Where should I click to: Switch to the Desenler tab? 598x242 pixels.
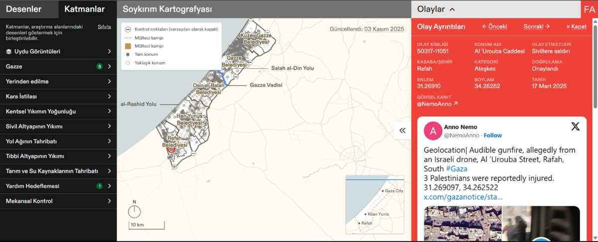click(23, 9)
